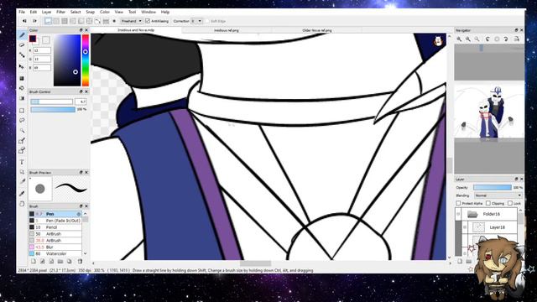Zoom in using the Navigator
Viewport: 537px width, 302px height.
point(459,39)
